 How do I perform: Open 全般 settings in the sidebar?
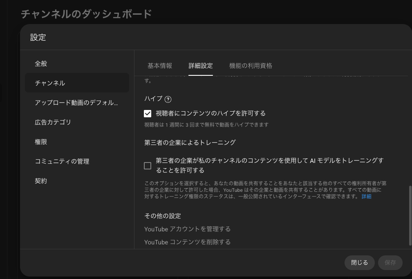(41, 64)
